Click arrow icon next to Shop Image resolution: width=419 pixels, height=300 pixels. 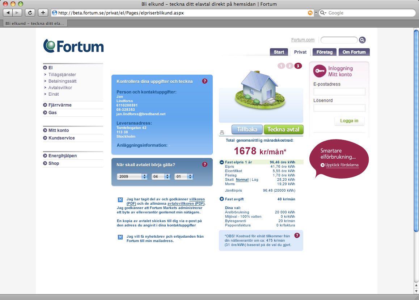pyautogui.click(x=45, y=163)
